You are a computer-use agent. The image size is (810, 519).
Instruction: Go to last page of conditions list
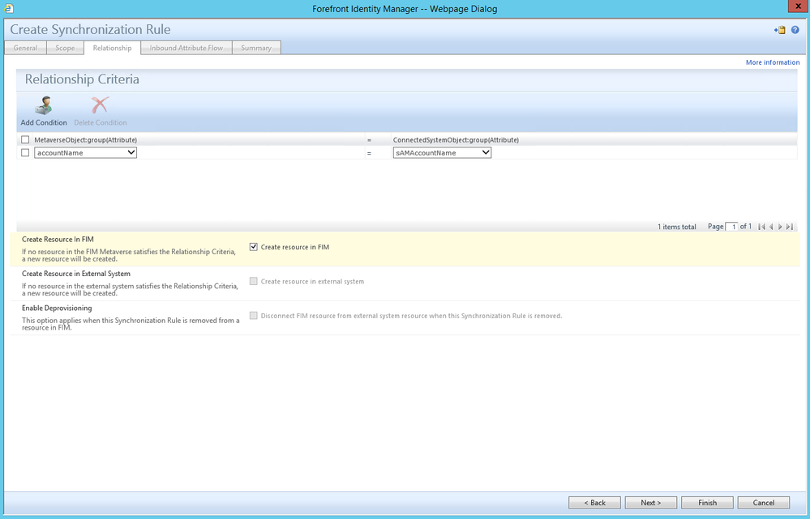[790, 227]
